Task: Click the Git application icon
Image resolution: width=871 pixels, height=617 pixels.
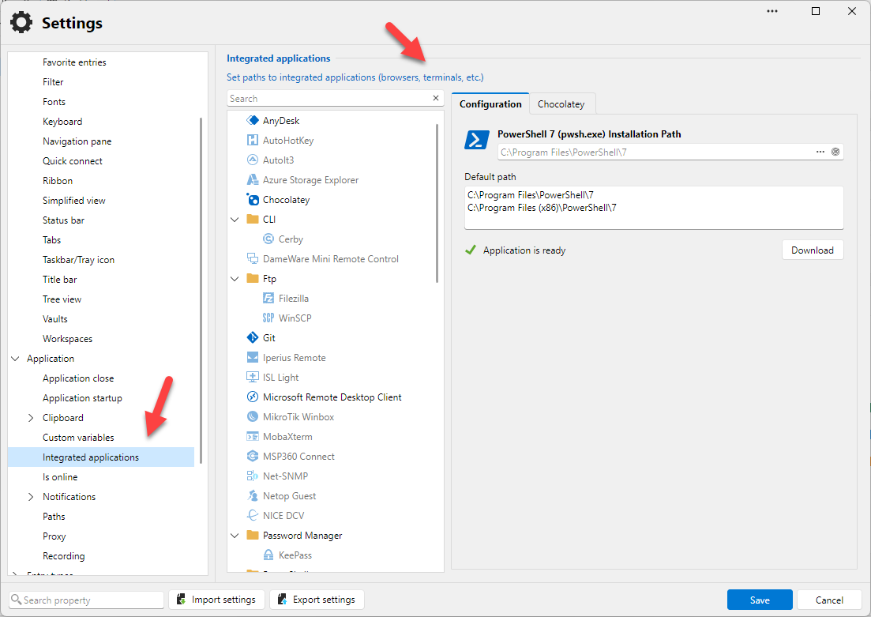Action: click(253, 337)
